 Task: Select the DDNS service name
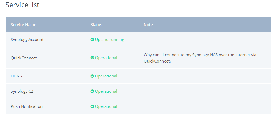tap(16, 76)
